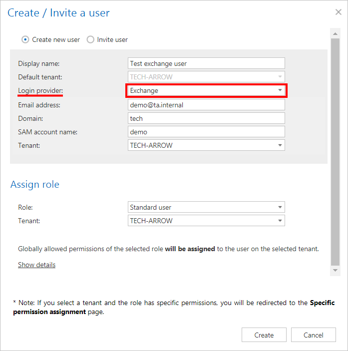Click the Display name input field
This screenshot has height=351, width=348.
coord(206,63)
